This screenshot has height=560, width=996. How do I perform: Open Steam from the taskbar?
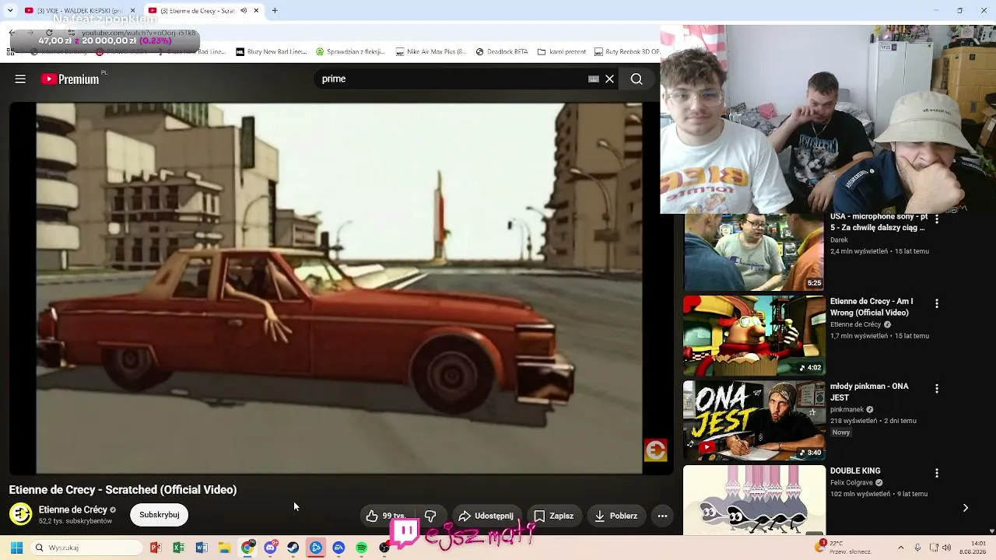coord(293,548)
